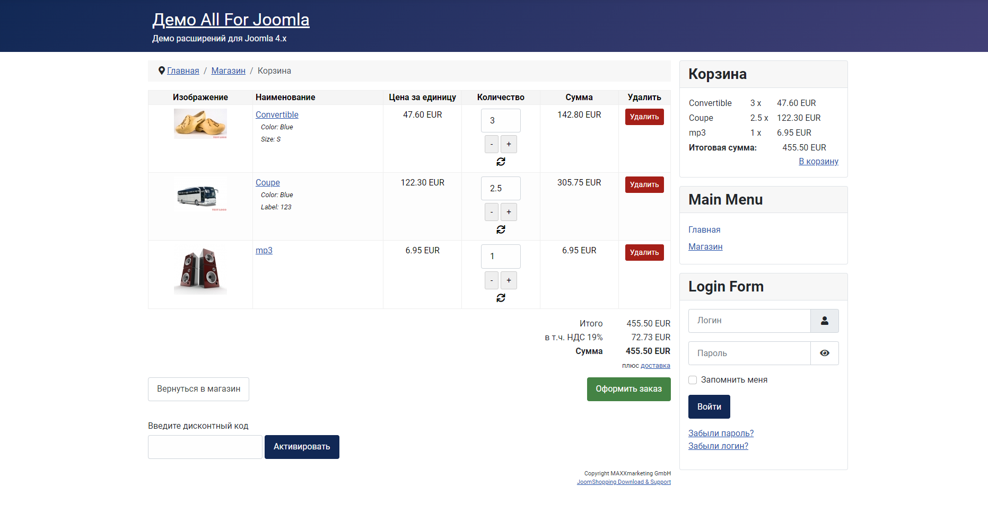Image resolution: width=988 pixels, height=513 pixels.
Task: Refresh quantity for the Coupe item
Action: tap(501, 229)
